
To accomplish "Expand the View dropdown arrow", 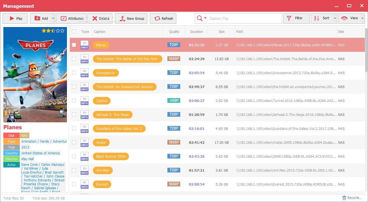I will [x=362, y=18].
